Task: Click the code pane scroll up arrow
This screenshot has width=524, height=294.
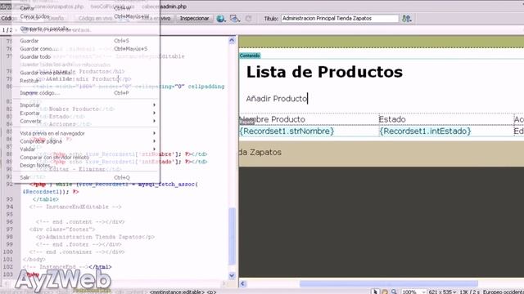Action: 232,41
